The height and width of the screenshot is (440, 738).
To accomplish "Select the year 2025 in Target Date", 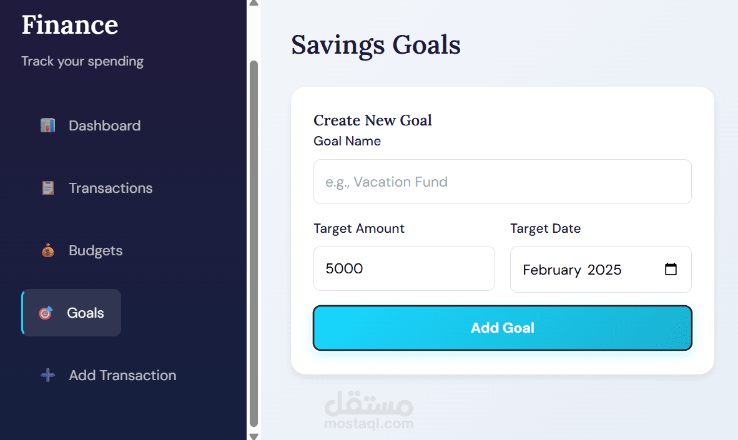I will pyautogui.click(x=604, y=270).
